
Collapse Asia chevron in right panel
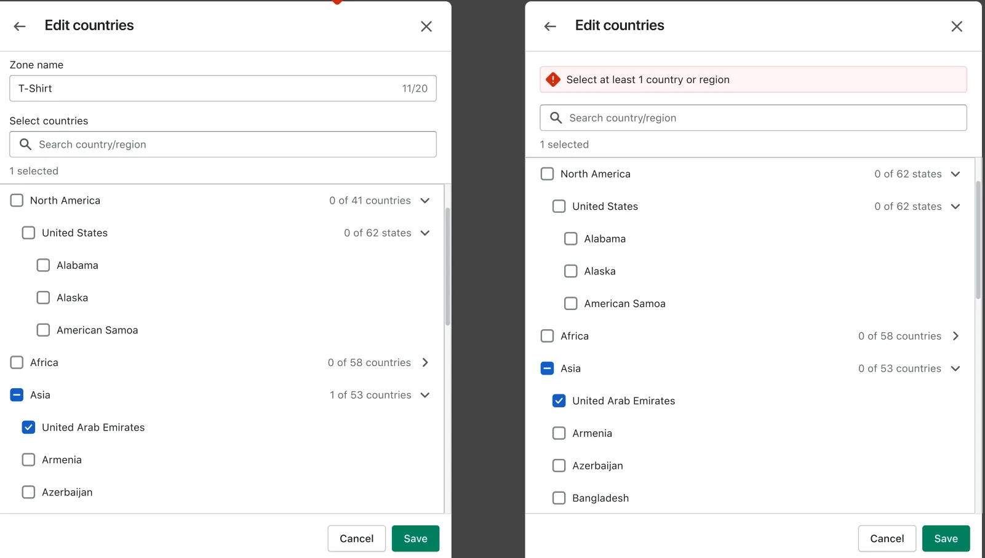click(x=955, y=369)
